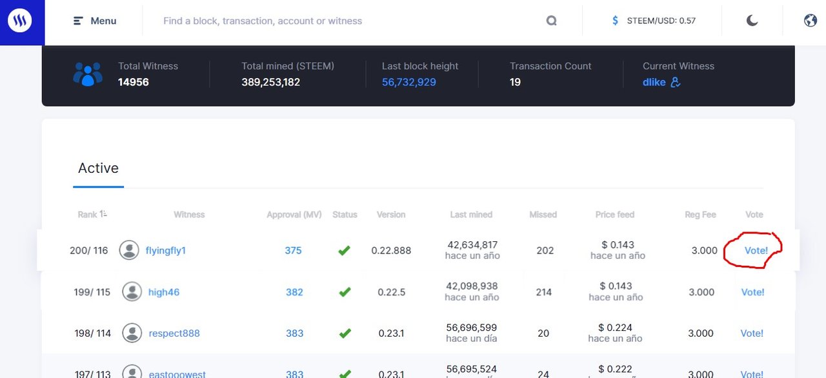Image resolution: width=826 pixels, height=378 pixels.
Task: Open the language globe icon
Action: click(811, 21)
